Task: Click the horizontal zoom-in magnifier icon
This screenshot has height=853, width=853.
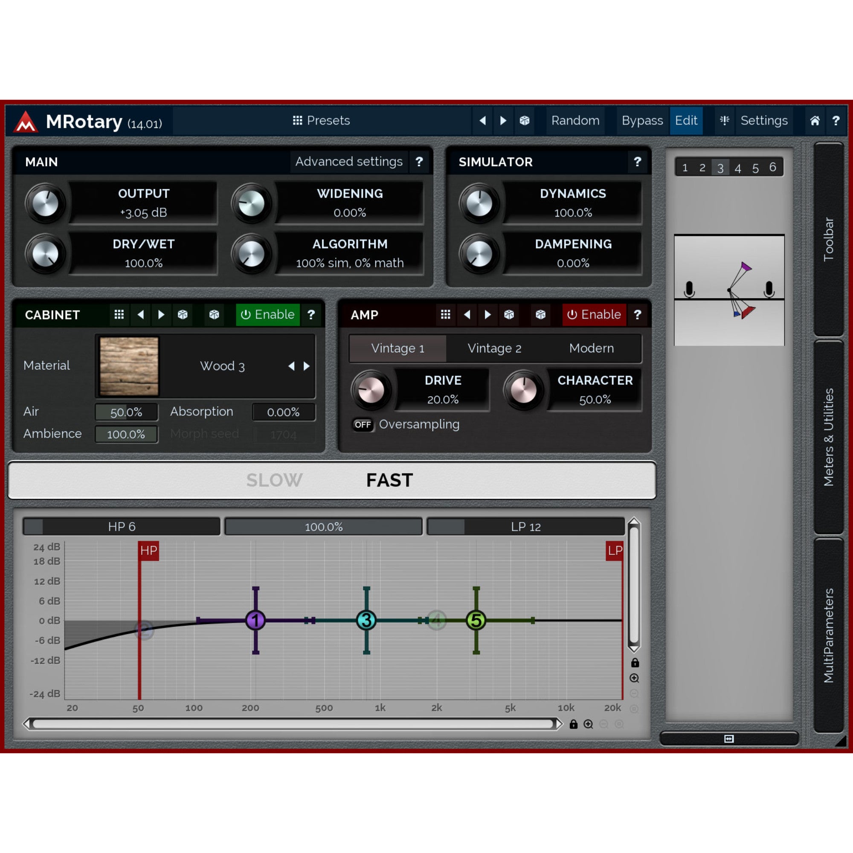Action: pyautogui.click(x=588, y=724)
